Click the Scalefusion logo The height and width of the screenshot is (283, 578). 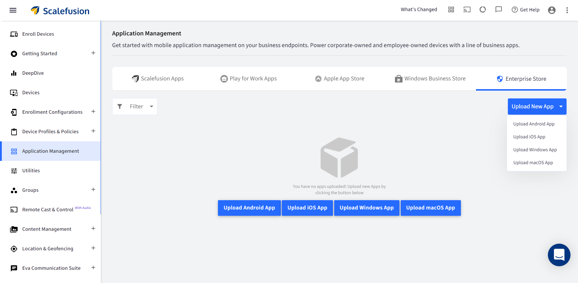tap(60, 11)
